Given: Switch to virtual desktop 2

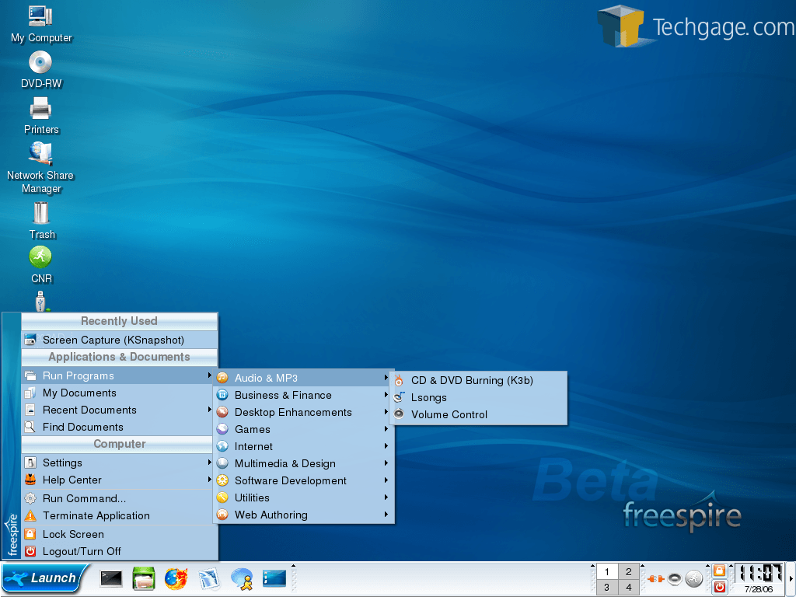Looking at the screenshot, I should (629, 571).
